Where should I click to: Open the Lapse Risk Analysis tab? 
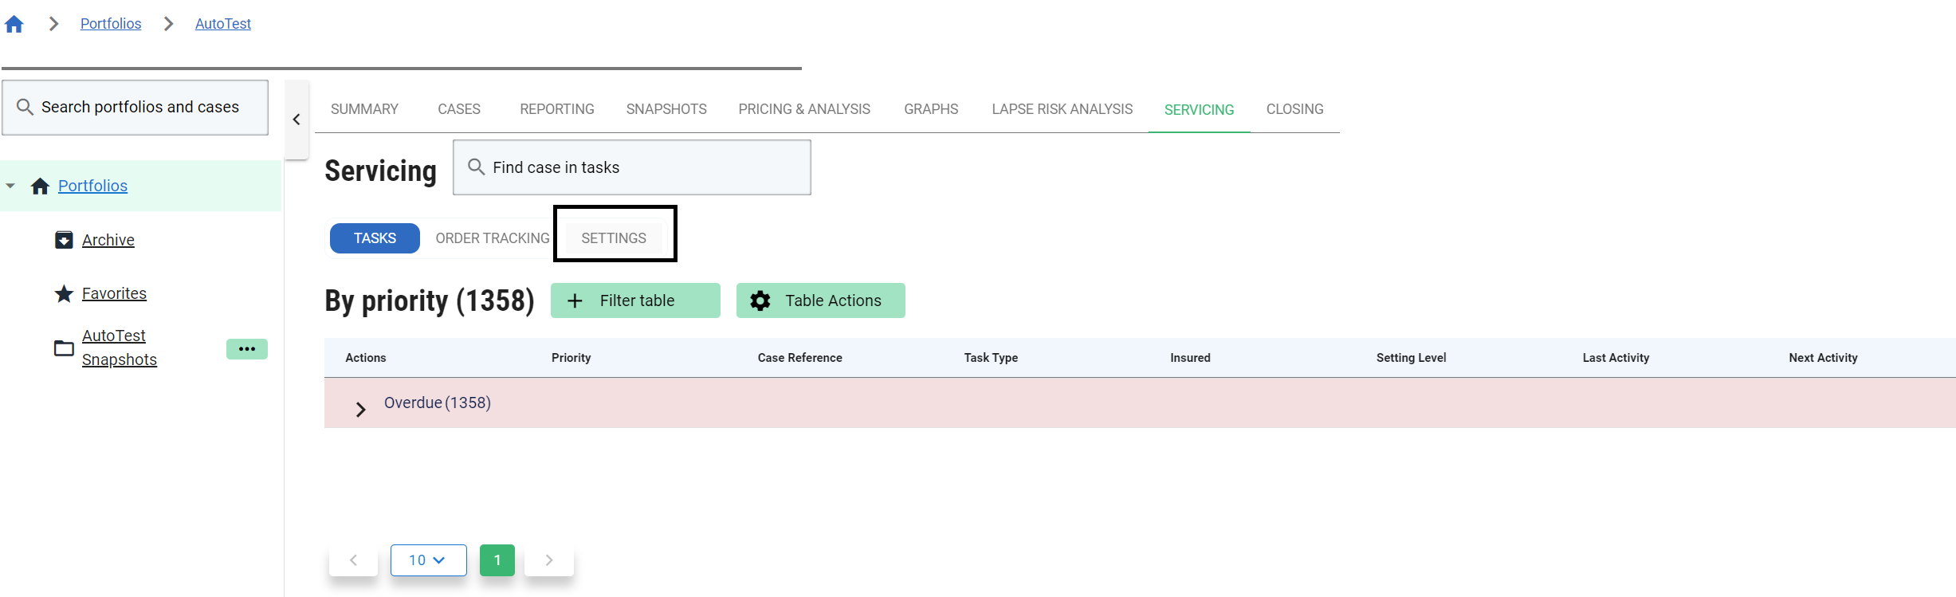tap(1062, 109)
